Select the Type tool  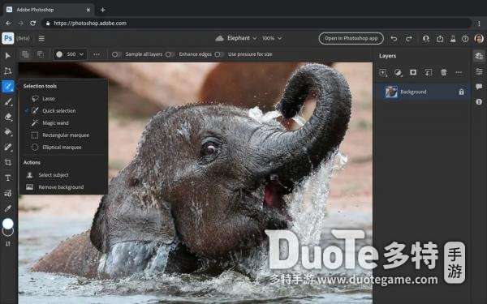tap(8, 178)
